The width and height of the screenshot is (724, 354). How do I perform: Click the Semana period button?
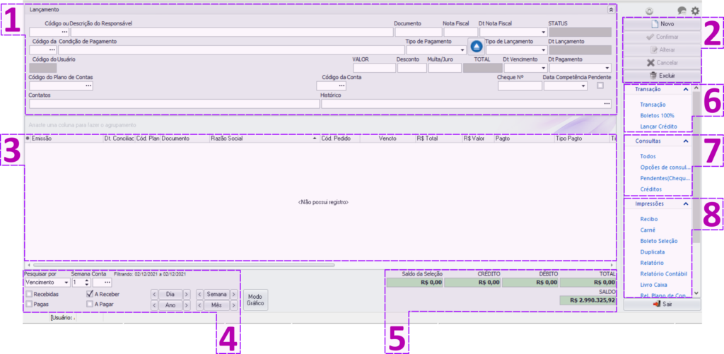click(216, 294)
